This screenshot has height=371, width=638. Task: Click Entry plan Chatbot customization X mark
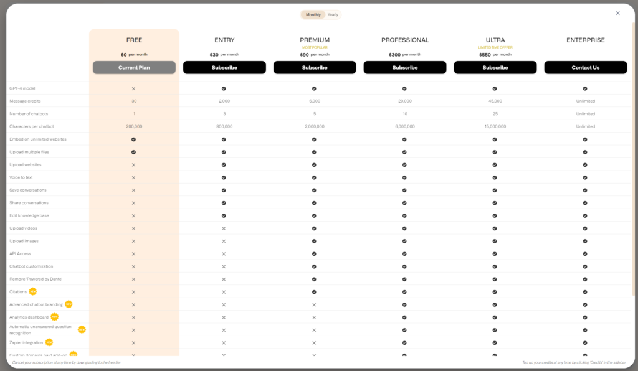[x=224, y=266]
